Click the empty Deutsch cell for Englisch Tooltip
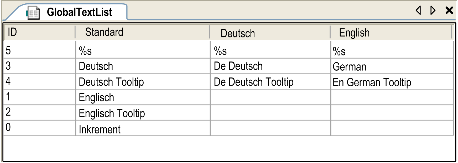Image resolution: width=458 pixels, height=163 pixels. click(270, 113)
